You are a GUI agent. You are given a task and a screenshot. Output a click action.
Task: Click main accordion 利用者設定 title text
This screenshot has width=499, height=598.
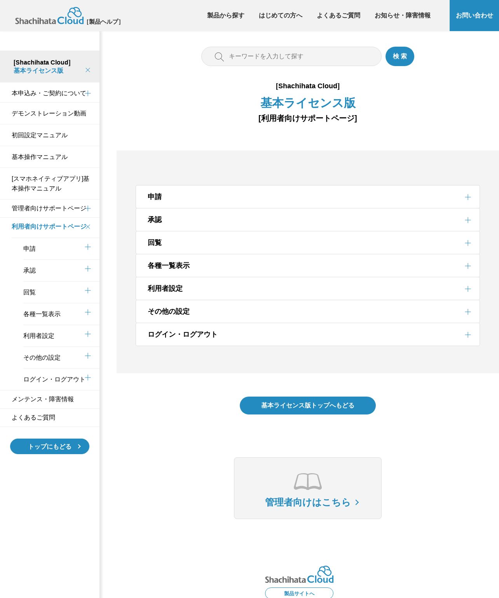pyautogui.click(x=165, y=289)
